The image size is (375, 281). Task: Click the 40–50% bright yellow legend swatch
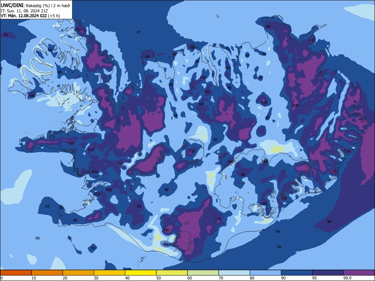point(141,273)
